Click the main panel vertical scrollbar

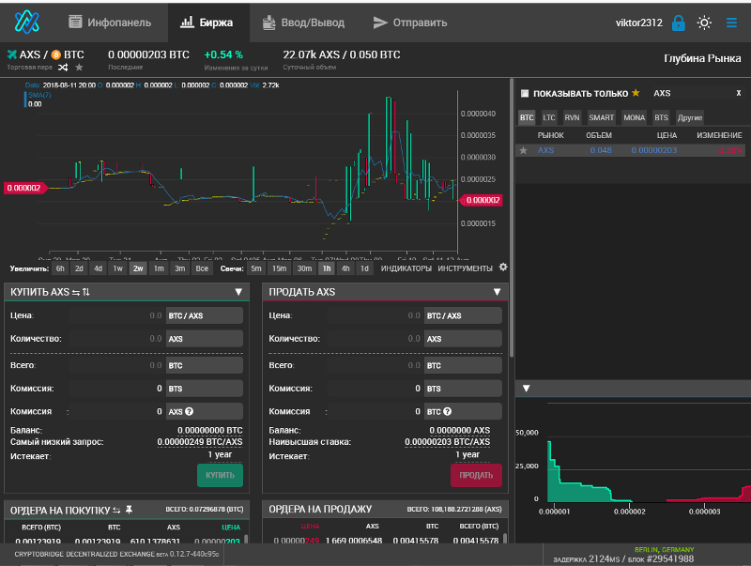(x=512, y=218)
